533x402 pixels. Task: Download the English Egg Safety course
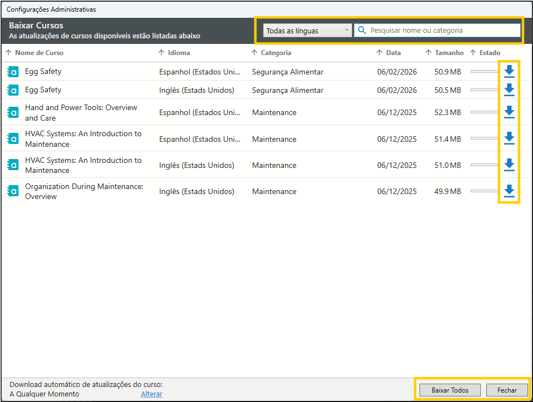(509, 90)
